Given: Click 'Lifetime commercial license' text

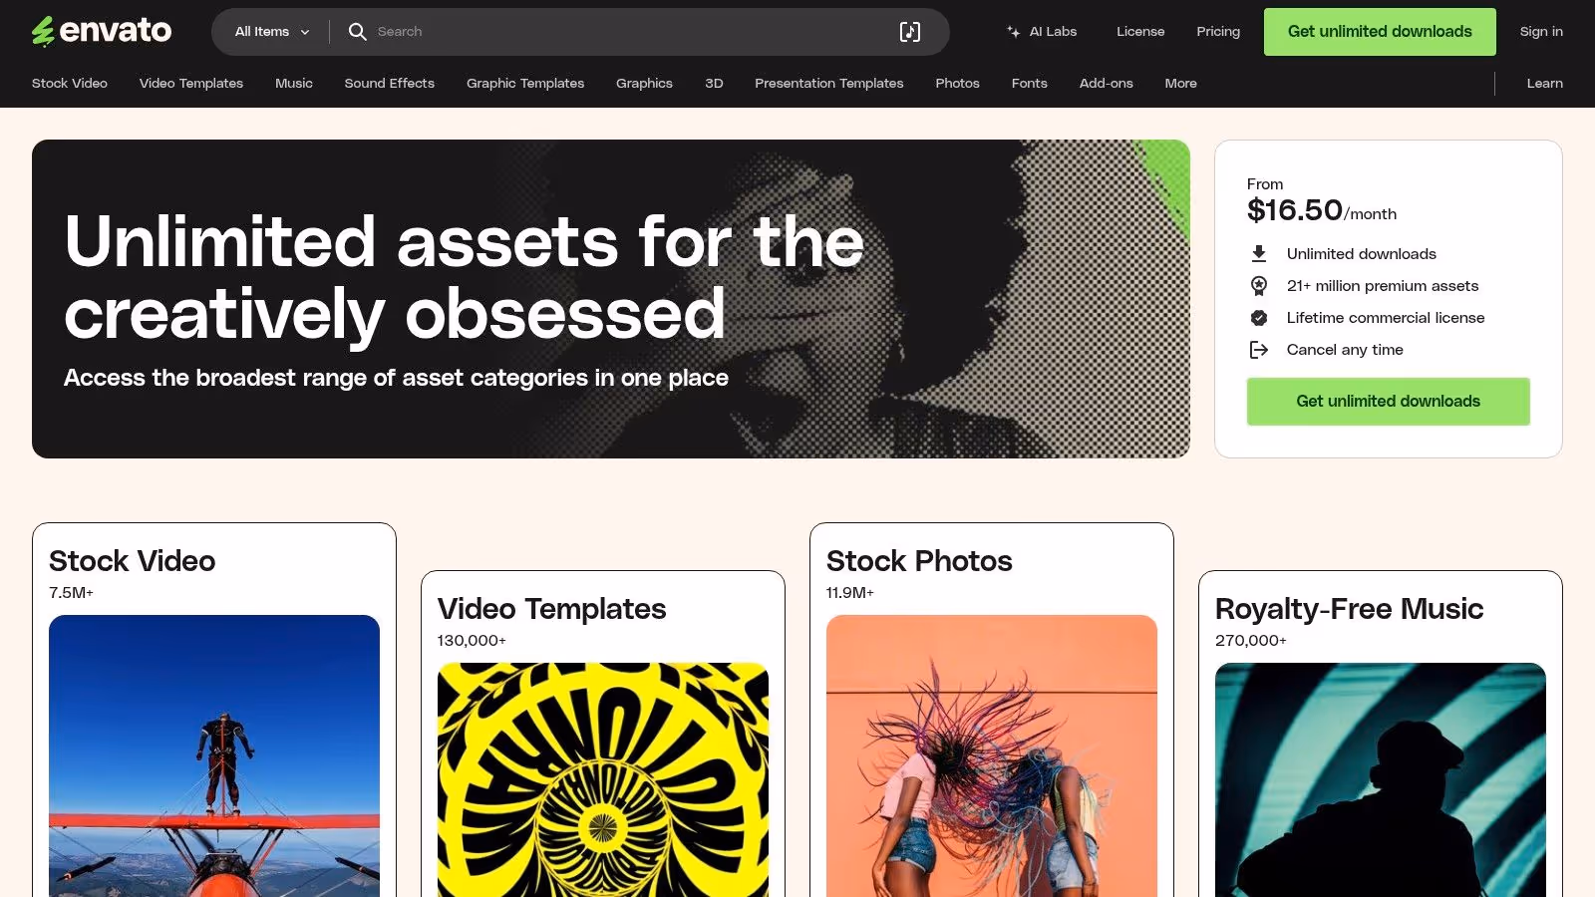Looking at the screenshot, I should (1386, 318).
